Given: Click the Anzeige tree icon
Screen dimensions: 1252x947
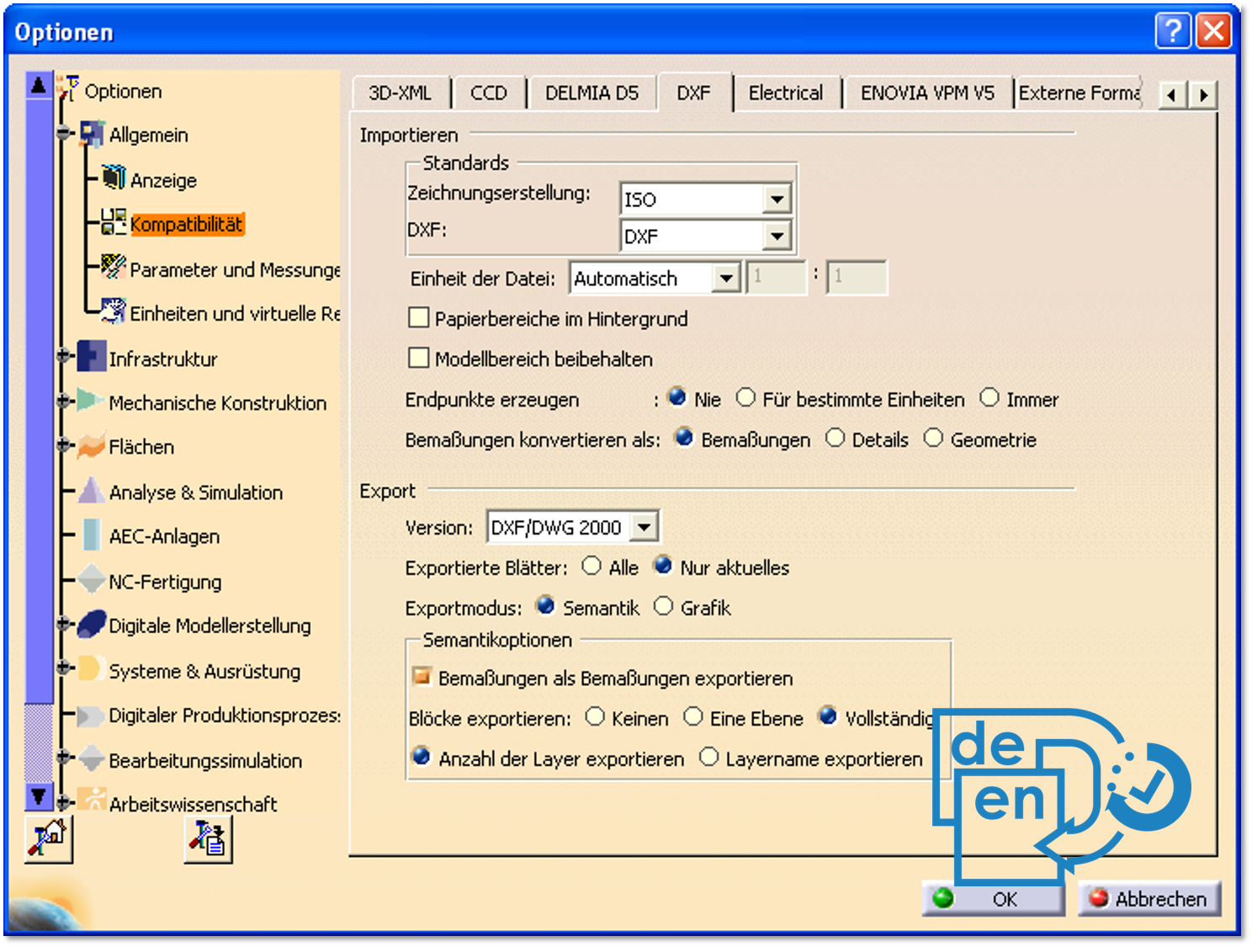Looking at the screenshot, I should click(x=114, y=178).
